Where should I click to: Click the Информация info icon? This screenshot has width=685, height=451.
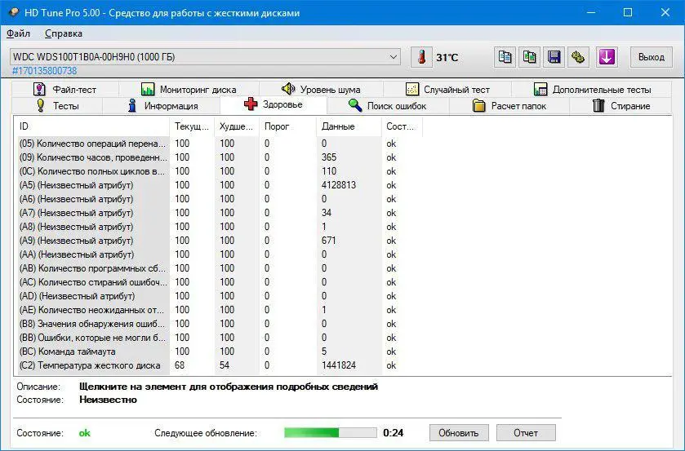(x=132, y=106)
